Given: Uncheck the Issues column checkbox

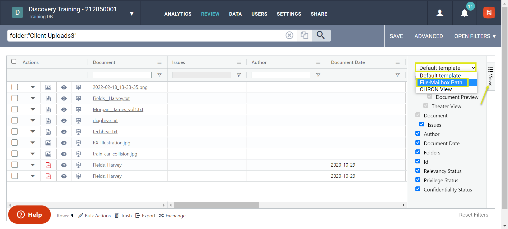Looking at the screenshot, I should (x=422, y=124).
